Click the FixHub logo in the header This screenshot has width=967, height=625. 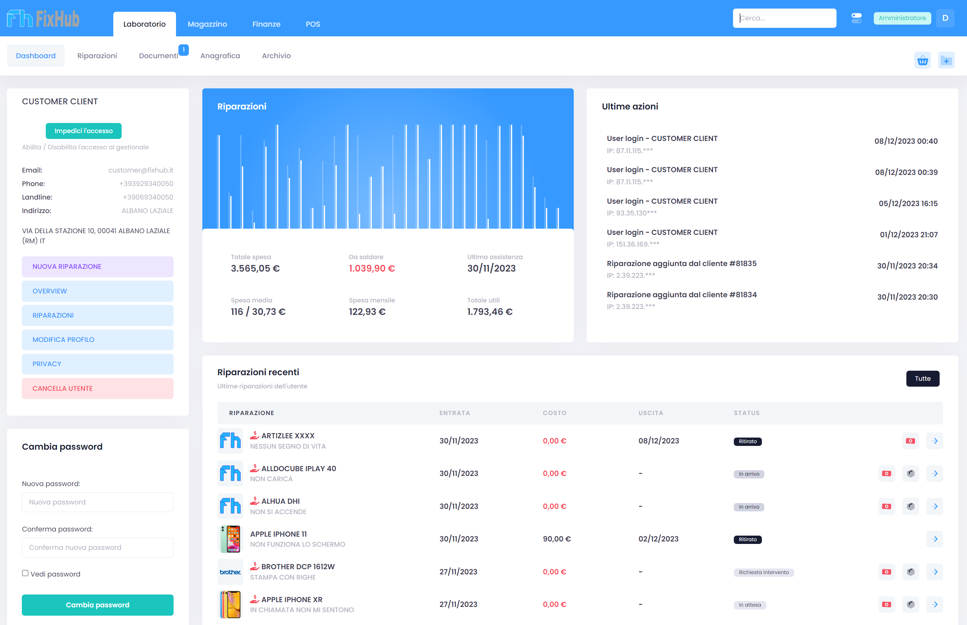tap(43, 19)
